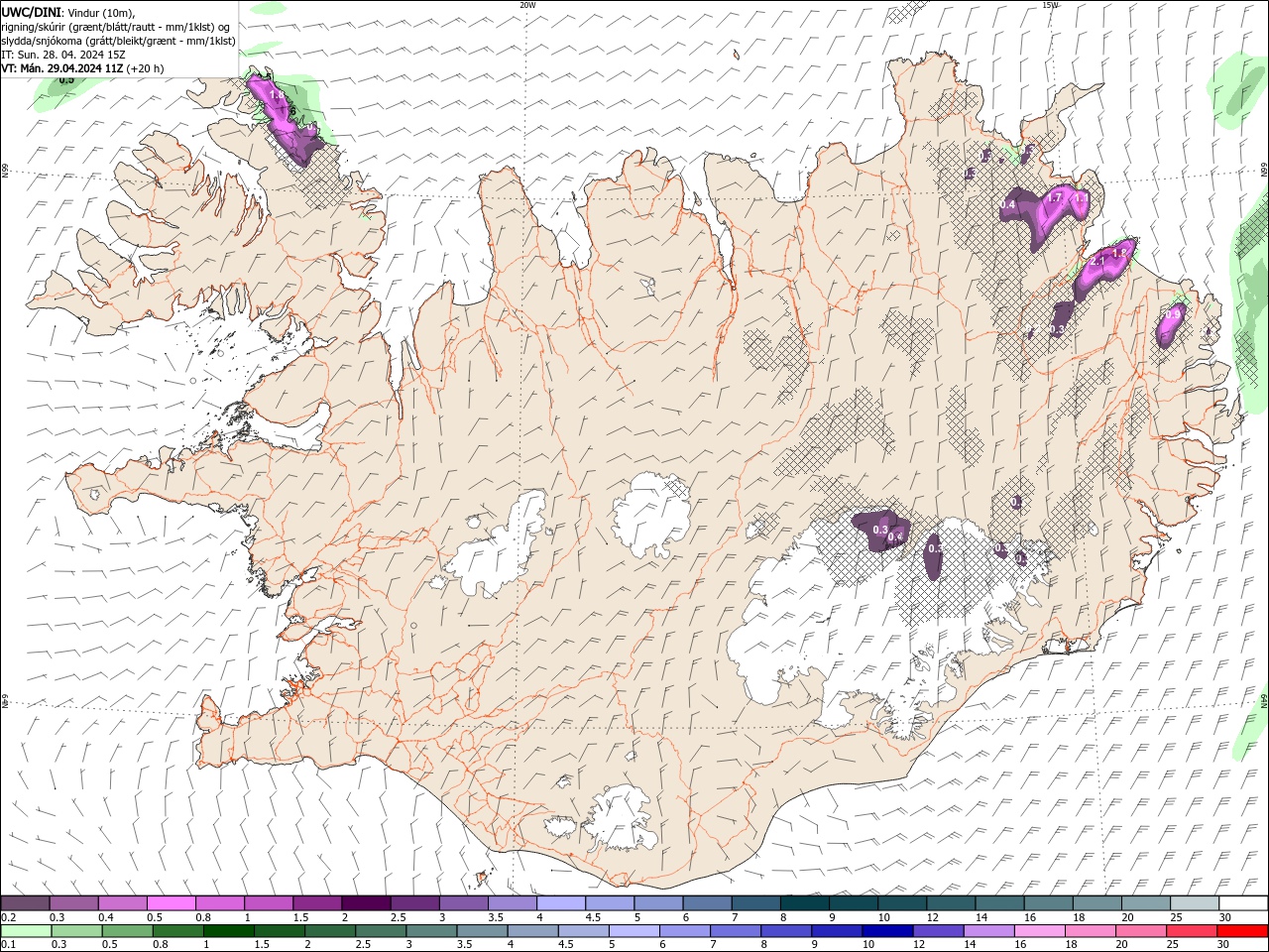Click the bright red 30 rain legend swatch
This screenshot has width=1269, height=952.
click(1242, 931)
